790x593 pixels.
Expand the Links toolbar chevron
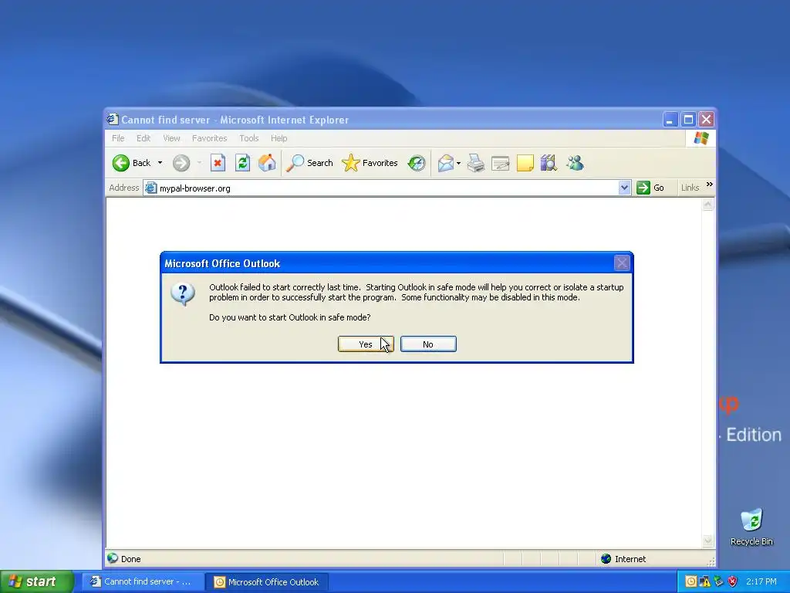pyautogui.click(x=710, y=185)
